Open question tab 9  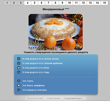(62, 3)
